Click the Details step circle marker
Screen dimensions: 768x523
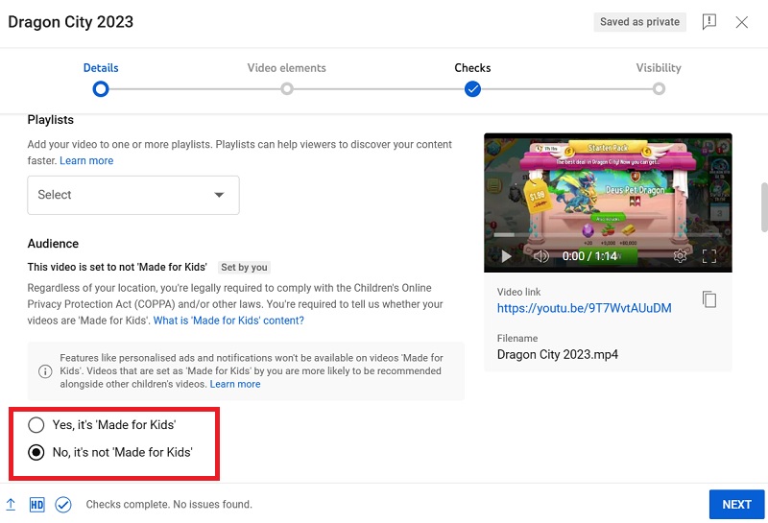tap(101, 89)
